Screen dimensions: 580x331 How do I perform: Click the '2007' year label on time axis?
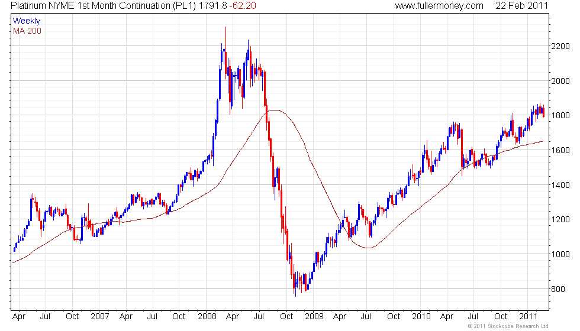100,316
